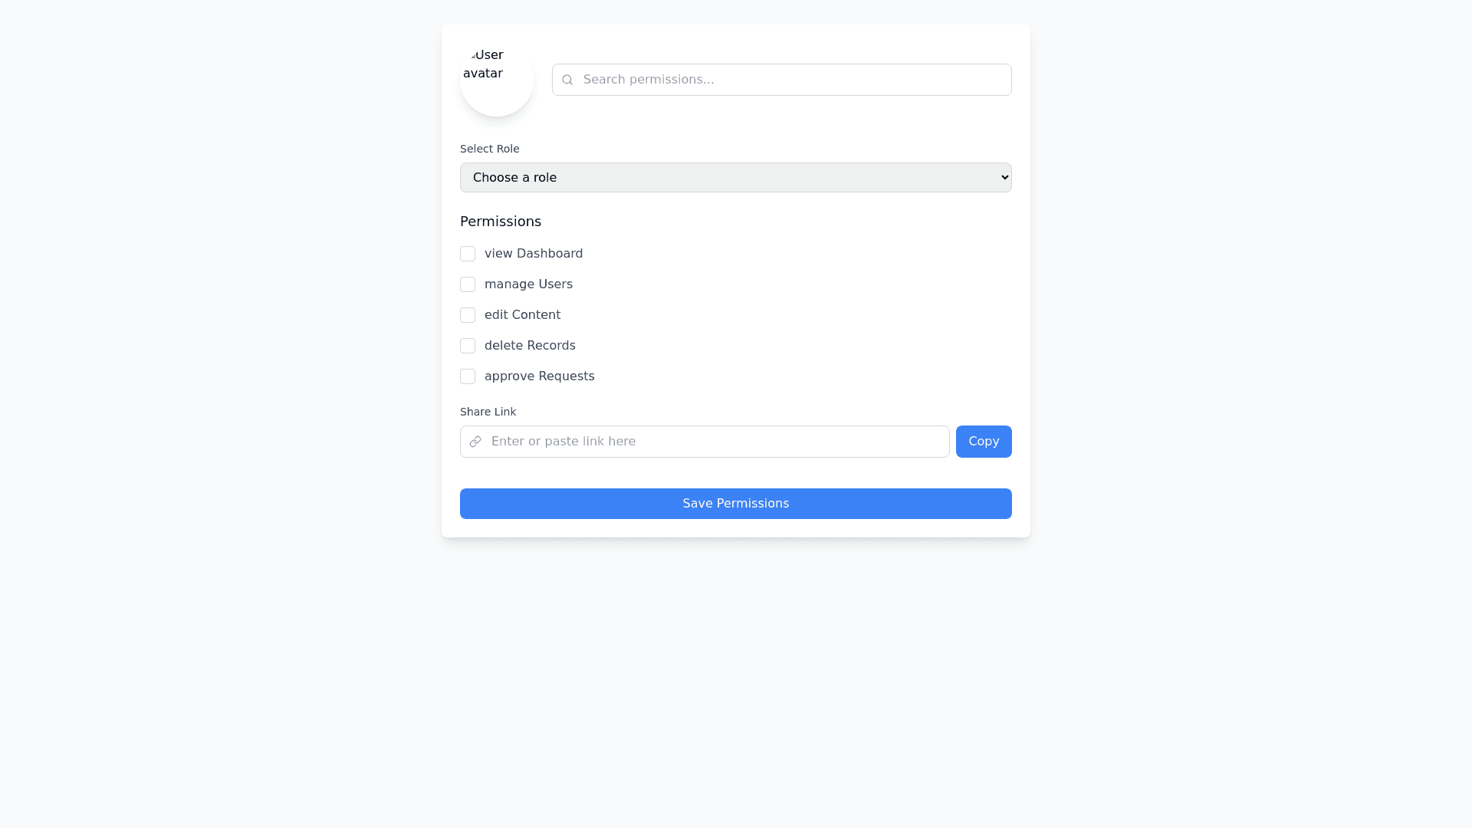Enable the view Dashboard checkbox

coord(468,254)
